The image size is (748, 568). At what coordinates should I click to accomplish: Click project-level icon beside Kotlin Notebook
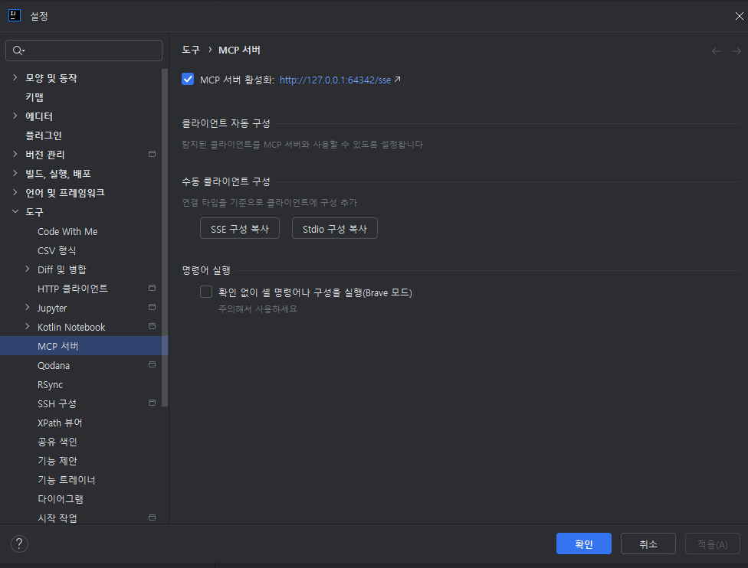click(x=153, y=326)
